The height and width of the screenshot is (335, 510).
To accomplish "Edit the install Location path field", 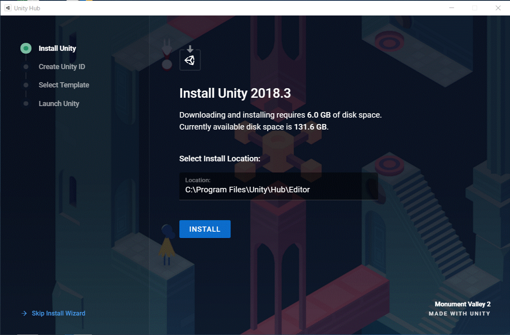I will (279, 186).
